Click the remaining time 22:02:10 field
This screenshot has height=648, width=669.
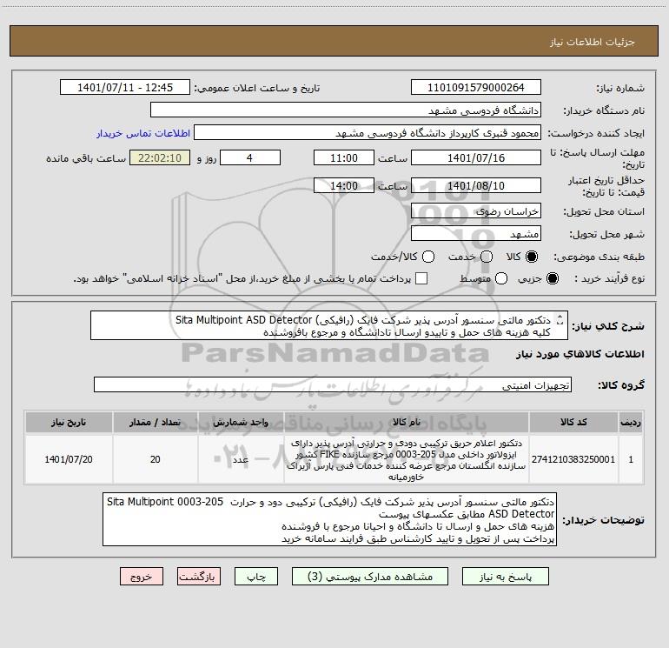tap(160, 157)
